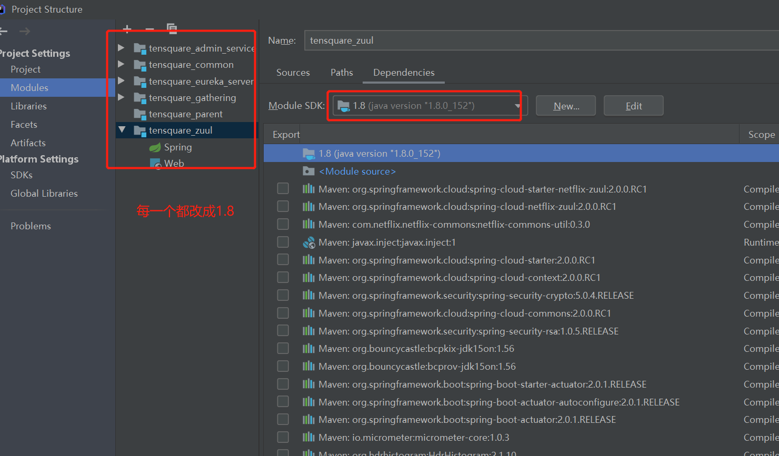Copy module using the copy icon
The image size is (779, 456).
pyautogui.click(x=172, y=29)
